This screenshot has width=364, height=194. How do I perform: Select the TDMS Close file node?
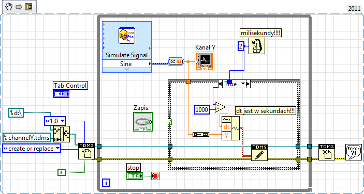(x=327, y=152)
